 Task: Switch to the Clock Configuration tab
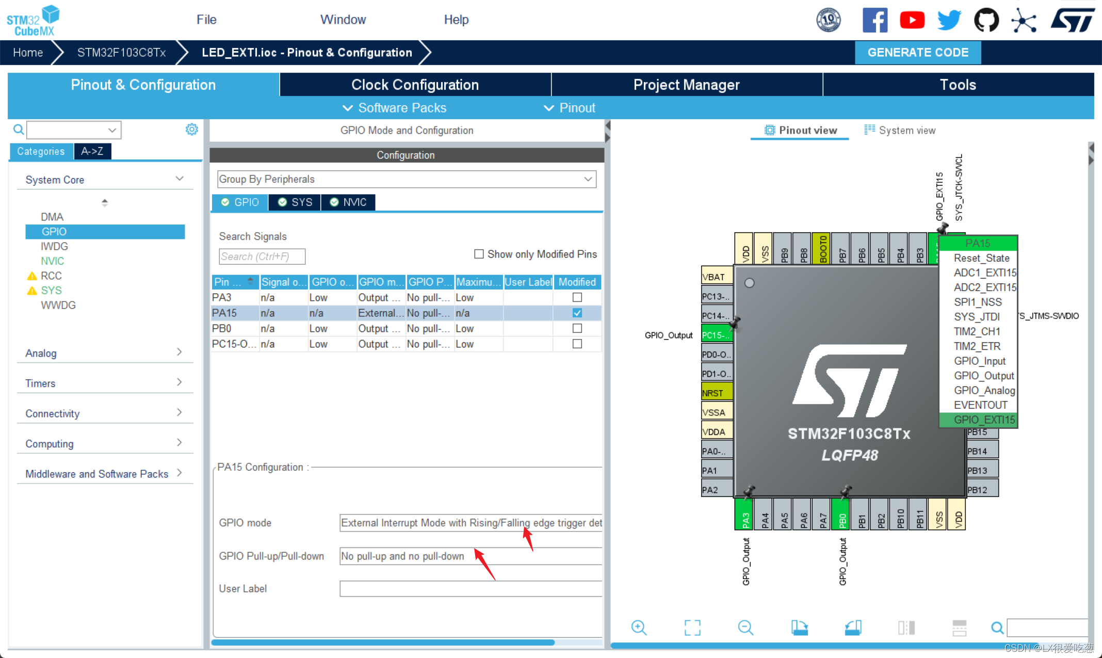415,85
